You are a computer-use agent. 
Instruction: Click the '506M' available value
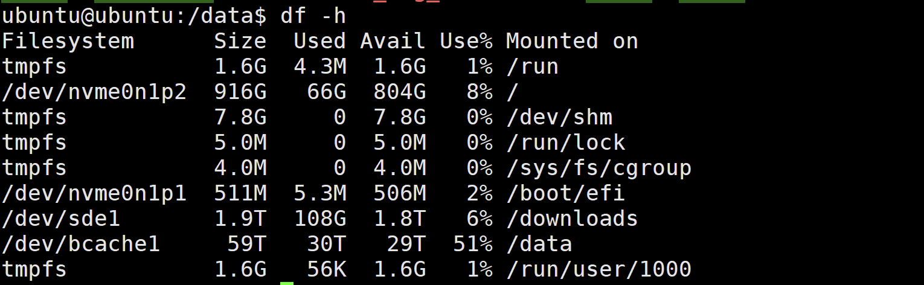[400, 193]
